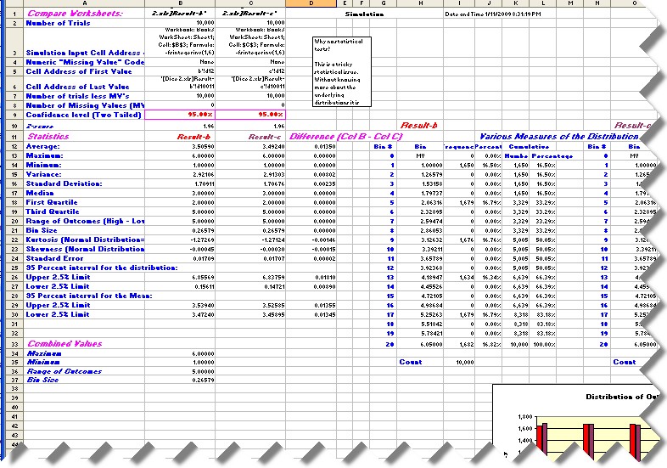Select the 3.53940 mean upper limit
Screen dimensions: 667x468
[203, 306]
